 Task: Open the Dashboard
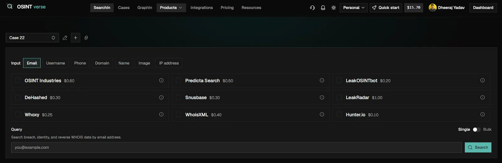483,7
